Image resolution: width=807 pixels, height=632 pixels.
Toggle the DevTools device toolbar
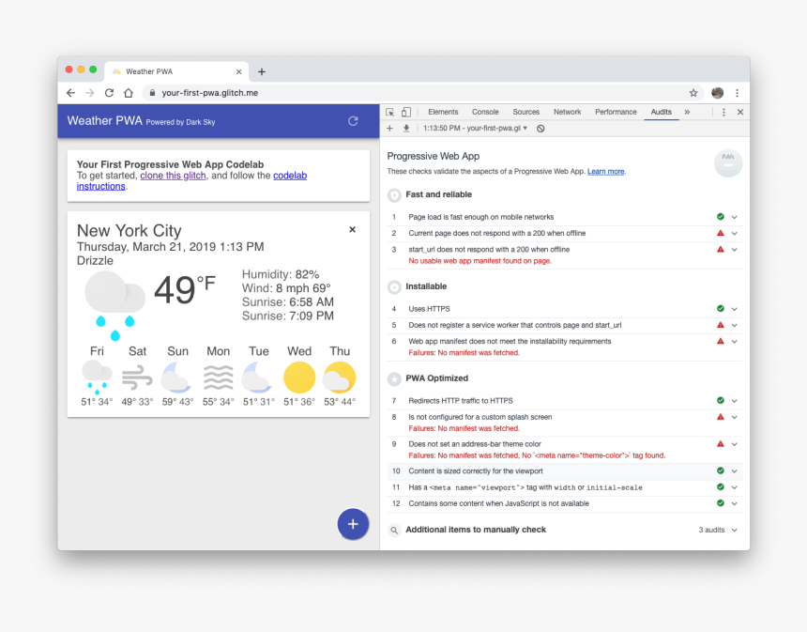tap(406, 112)
